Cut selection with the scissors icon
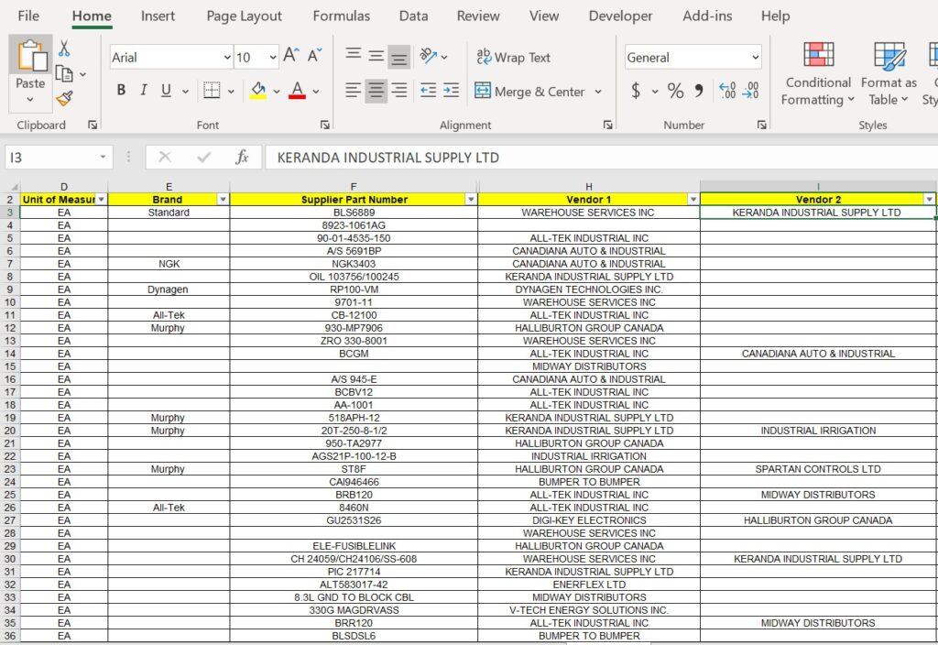This screenshot has width=938, height=645. pyautogui.click(x=64, y=48)
